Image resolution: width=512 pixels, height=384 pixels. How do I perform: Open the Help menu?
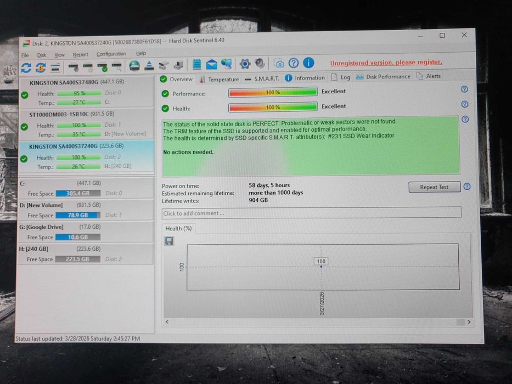141,53
